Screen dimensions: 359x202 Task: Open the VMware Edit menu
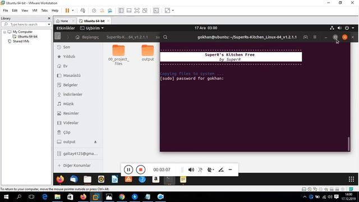15,11
